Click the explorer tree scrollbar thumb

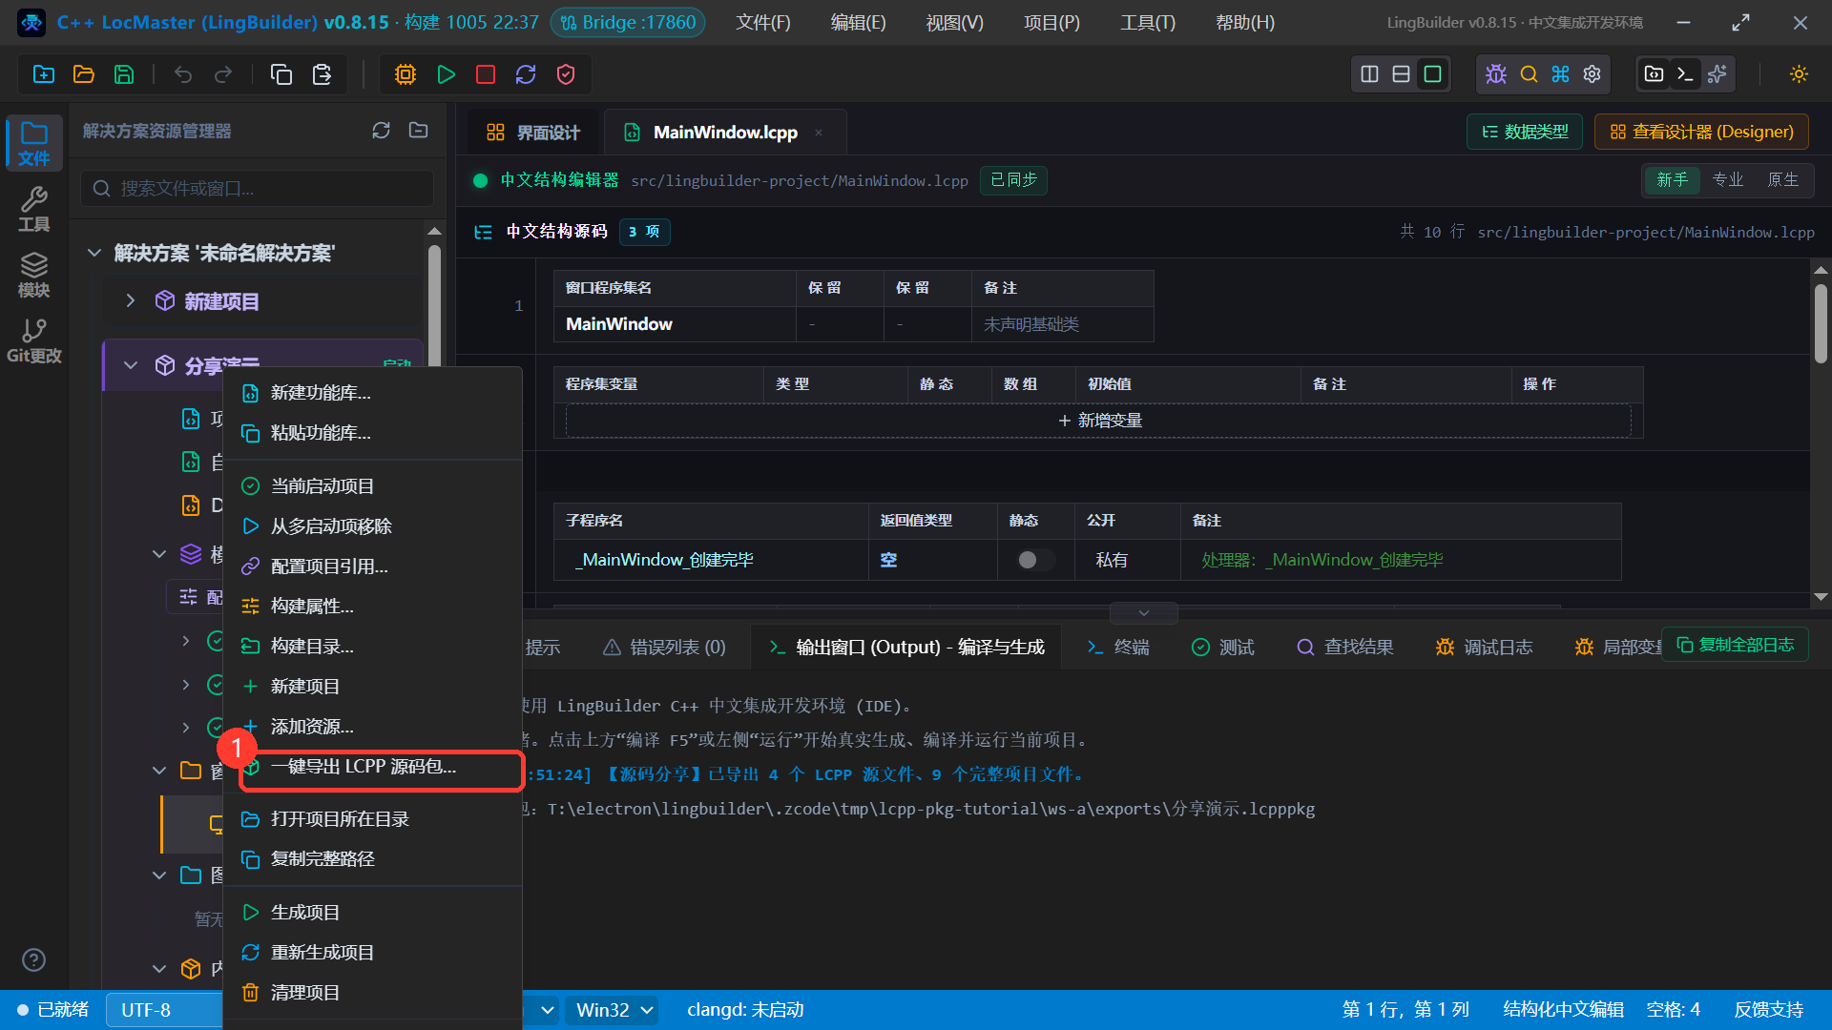coord(434,305)
